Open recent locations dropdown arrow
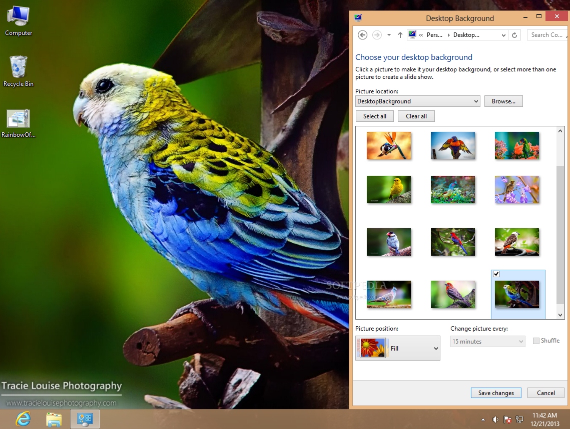Image resolution: width=570 pixels, height=429 pixels. pyautogui.click(x=389, y=35)
